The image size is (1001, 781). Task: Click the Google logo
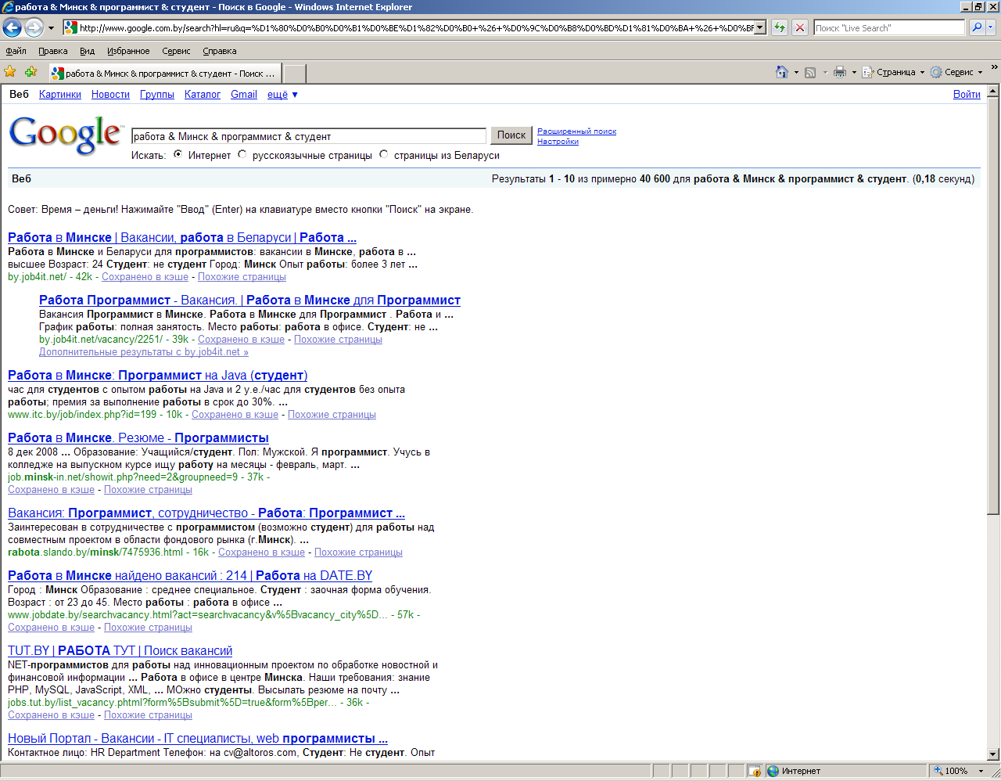66,135
